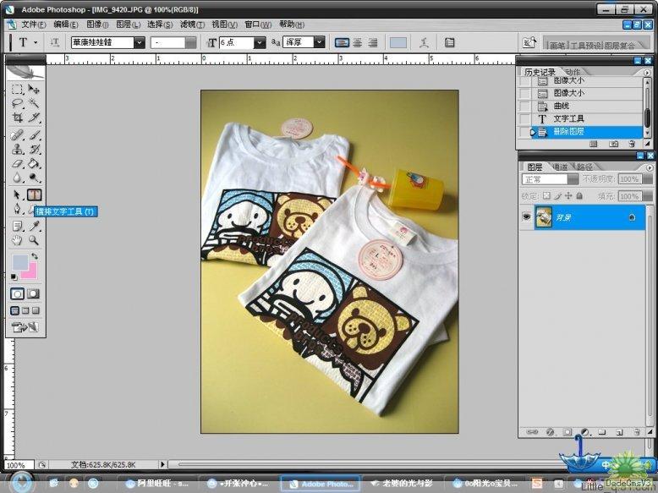This screenshot has width=658, height=493.
Task: Center text alignment
Action: [358, 42]
